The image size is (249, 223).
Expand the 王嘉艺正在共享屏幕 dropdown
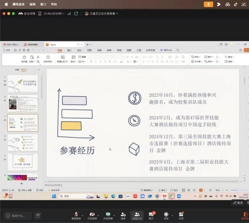point(117,13)
